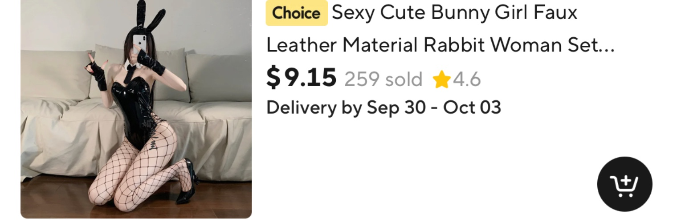Click the yellow Choice badge
The image size is (673, 222).
click(x=296, y=13)
